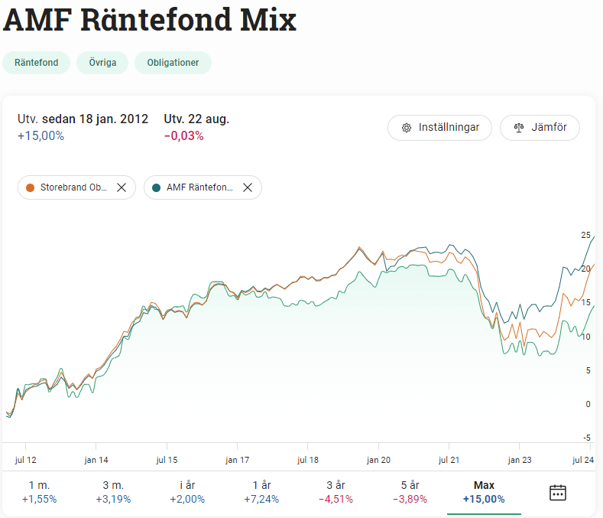This screenshot has width=603, height=518.
Task: Click the Utv. 22 aug. label
Action: coord(196,119)
